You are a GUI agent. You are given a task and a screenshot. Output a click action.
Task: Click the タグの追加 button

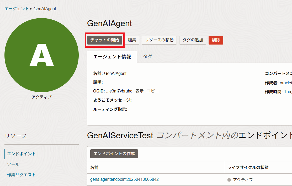[193, 40]
